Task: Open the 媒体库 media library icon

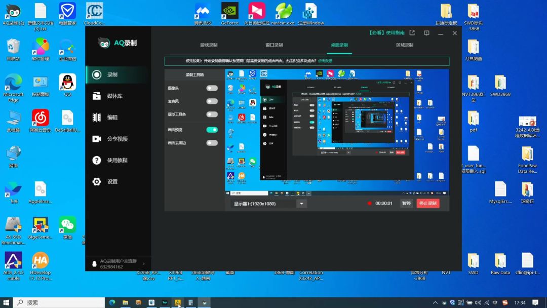Action: pos(97,96)
